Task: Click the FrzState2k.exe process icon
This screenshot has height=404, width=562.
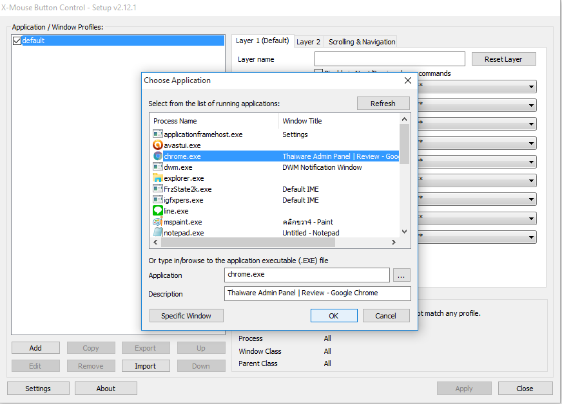Action: pyautogui.click(x=158, y=189)
